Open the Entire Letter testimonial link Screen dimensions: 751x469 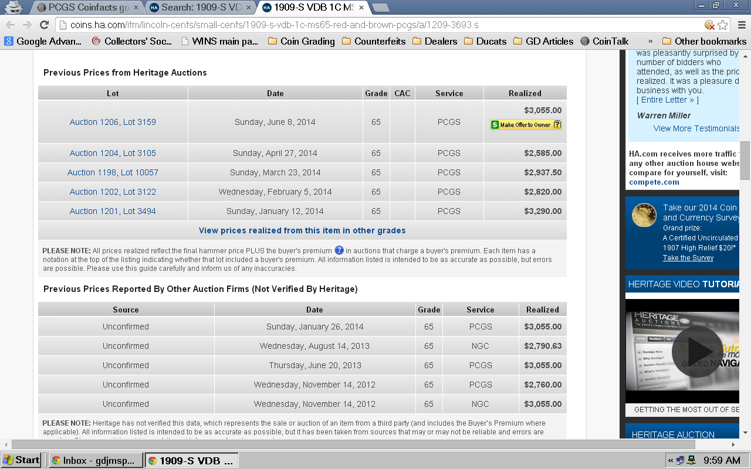(667, 100)
